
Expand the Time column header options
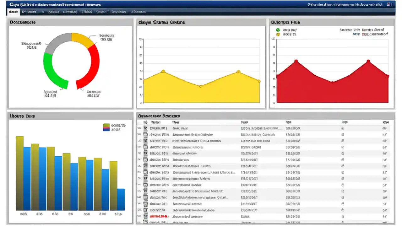pyautogui.click(x=288, y=122)
